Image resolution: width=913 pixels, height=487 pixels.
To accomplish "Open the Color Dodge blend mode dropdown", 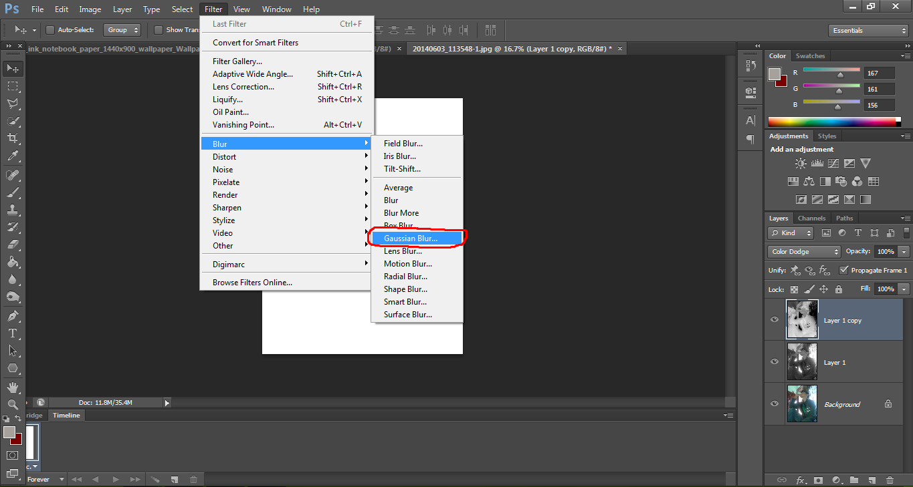I will (x=804, y=252).
